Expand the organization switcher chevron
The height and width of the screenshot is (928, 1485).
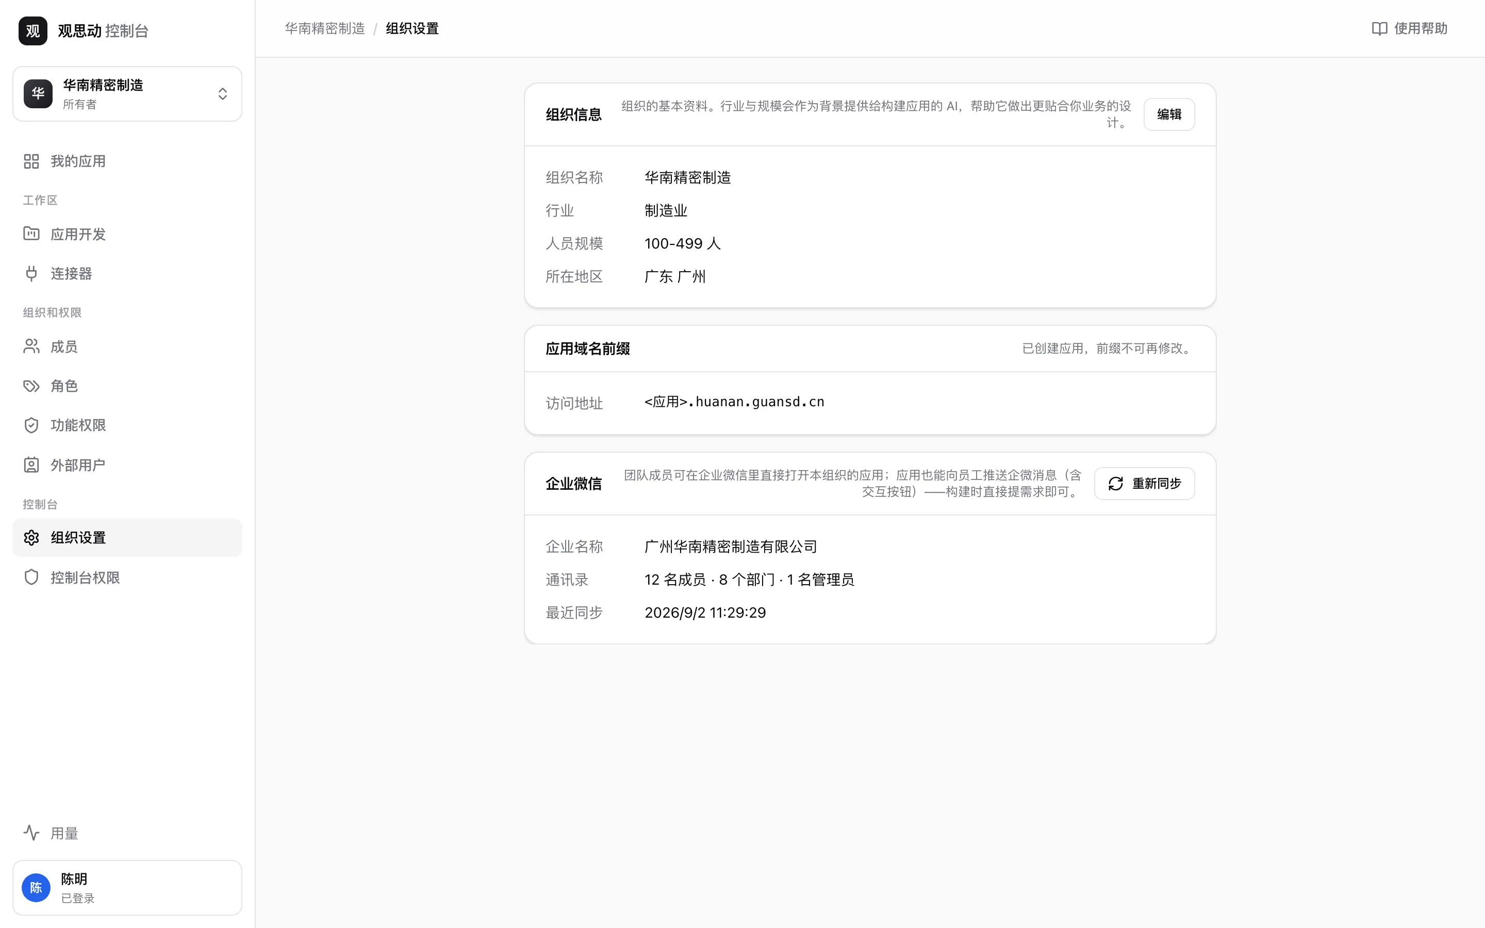pyautogui.click(x=223, y=93)
